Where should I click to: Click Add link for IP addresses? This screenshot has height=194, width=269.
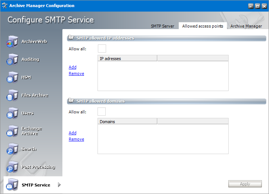(72, 67)
